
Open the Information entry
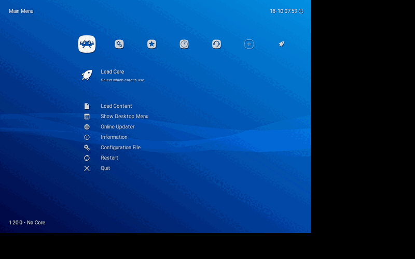(x=114, y=137)
